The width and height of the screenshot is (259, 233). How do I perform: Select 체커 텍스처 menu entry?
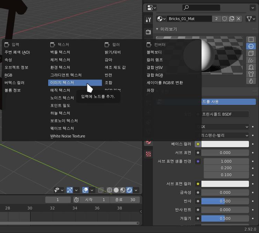click(x=75, y=60)
